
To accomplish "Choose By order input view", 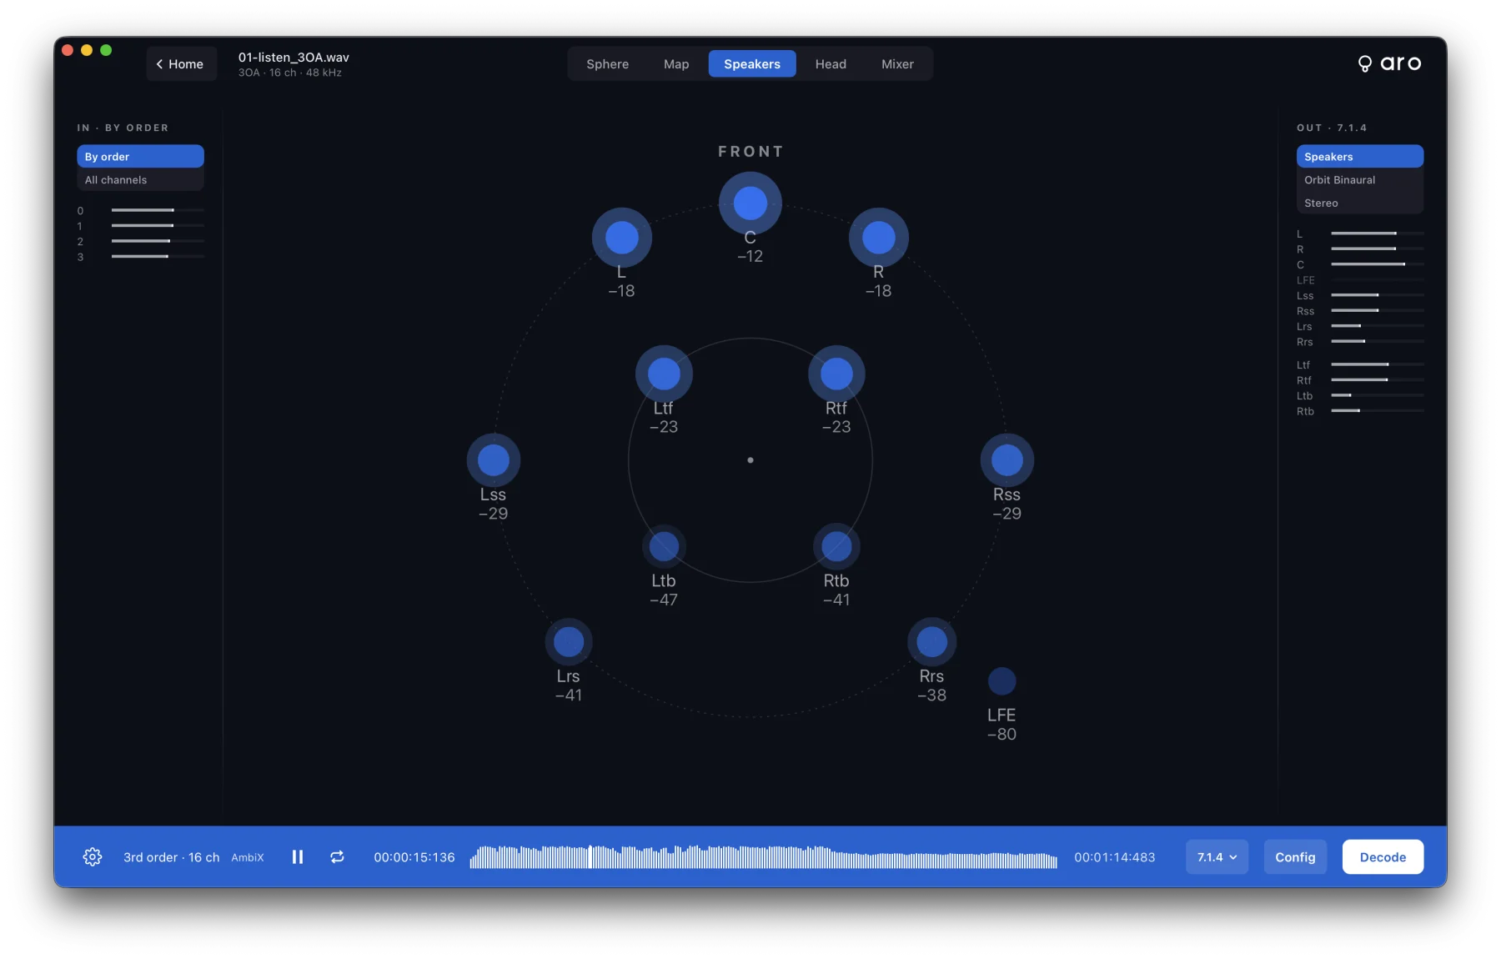I will (x=140, y=157).
